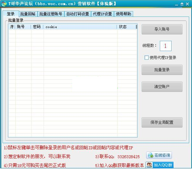This screenshot has height=169, width=192.
Task: Click the 加入QQ群 join group icon
Action: 160,165
